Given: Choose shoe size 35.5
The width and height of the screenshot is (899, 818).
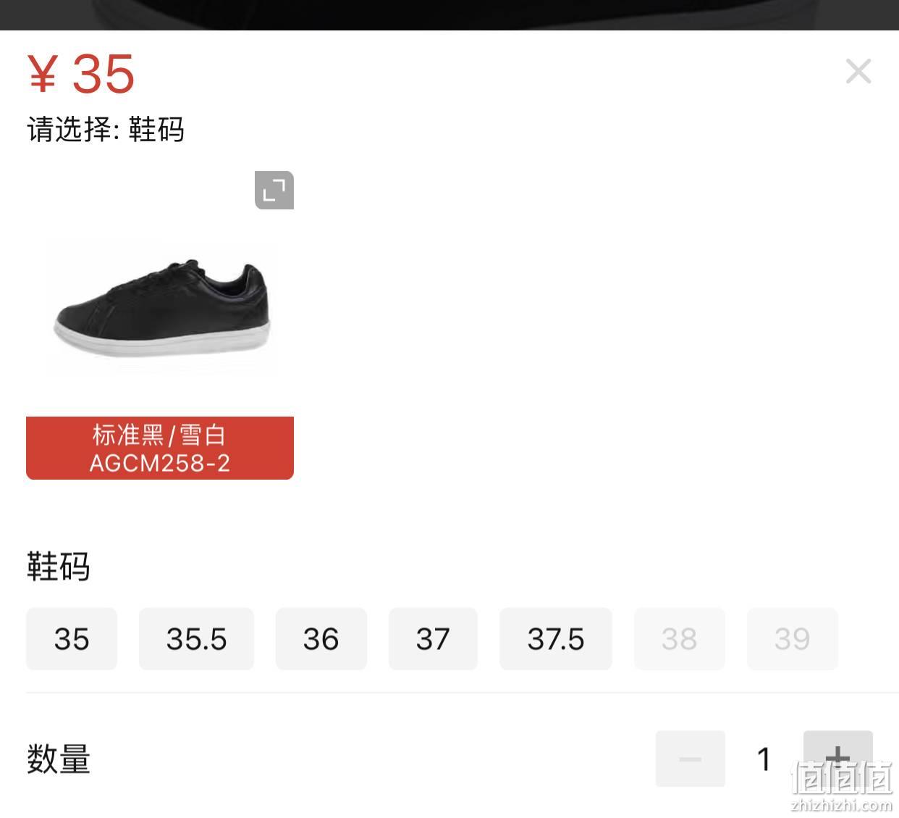Looking at the screenshot, I should point(196,639).
